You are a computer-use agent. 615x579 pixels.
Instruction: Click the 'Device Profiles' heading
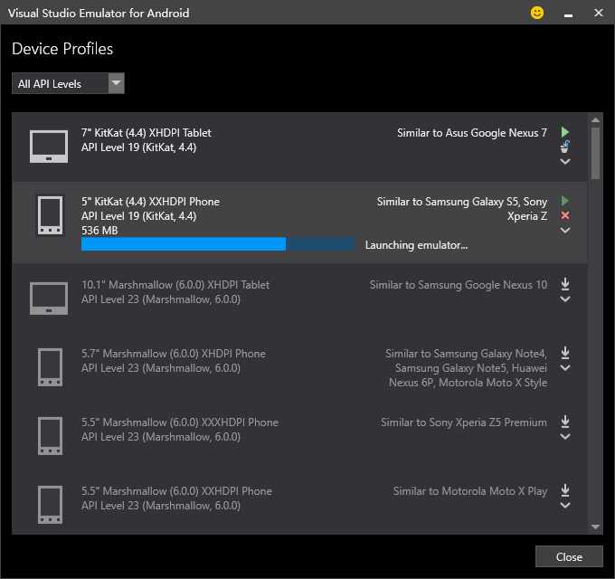tap(62, 49)
